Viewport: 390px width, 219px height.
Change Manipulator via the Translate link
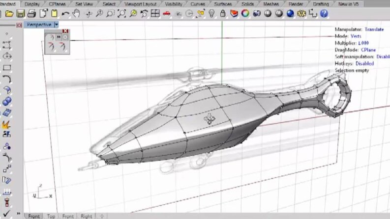click(x=374, y=29)
